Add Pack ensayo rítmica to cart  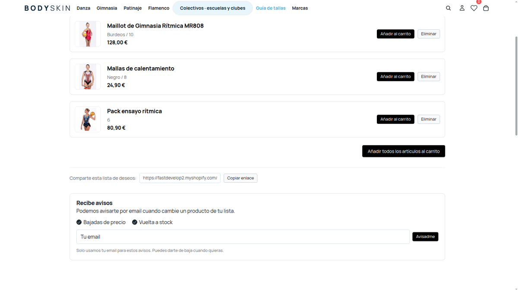(395, 119)
